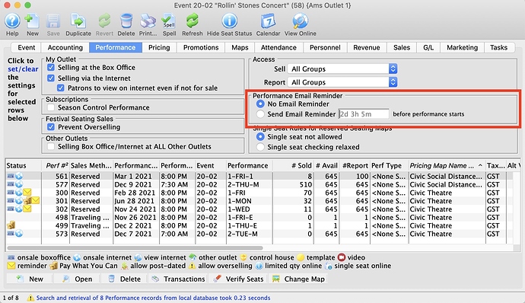Click the allow overselling legend icon
This screenshot has width=525, height=303.
point(192,266)
